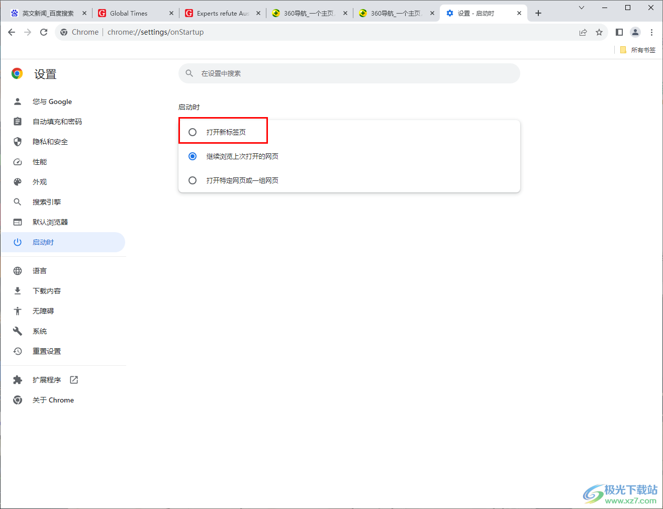Click the back navigation arrow

(x=12, y=32)
